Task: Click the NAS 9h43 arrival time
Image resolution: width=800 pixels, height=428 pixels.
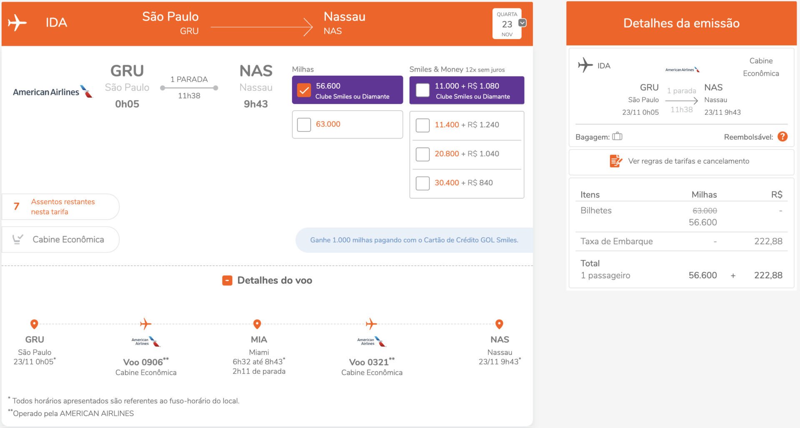Action: tap(256, 104)
